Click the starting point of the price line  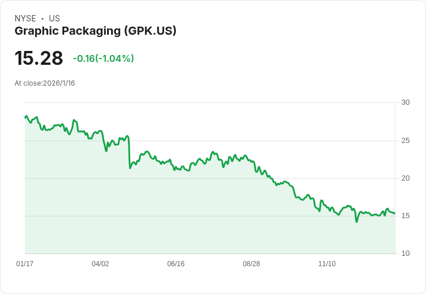coord(25,117)
